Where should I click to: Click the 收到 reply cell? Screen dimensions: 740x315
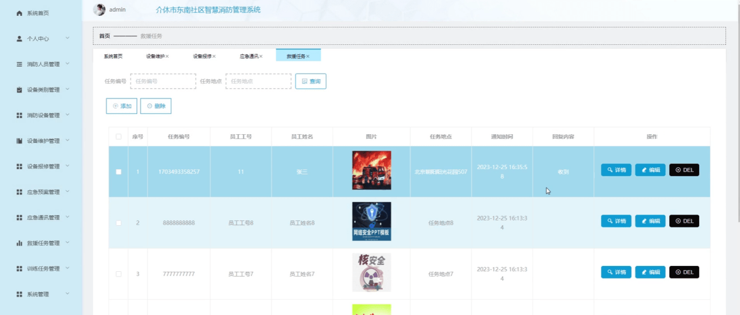563,172
